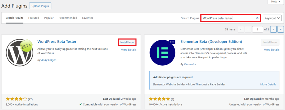The width and height of the screenshot is (285, 110).
Task: Click the current page number field
Action: tap(257, 29)
